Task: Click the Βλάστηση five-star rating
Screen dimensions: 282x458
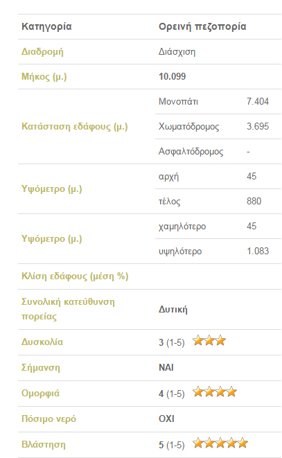Action: (220, 443)
